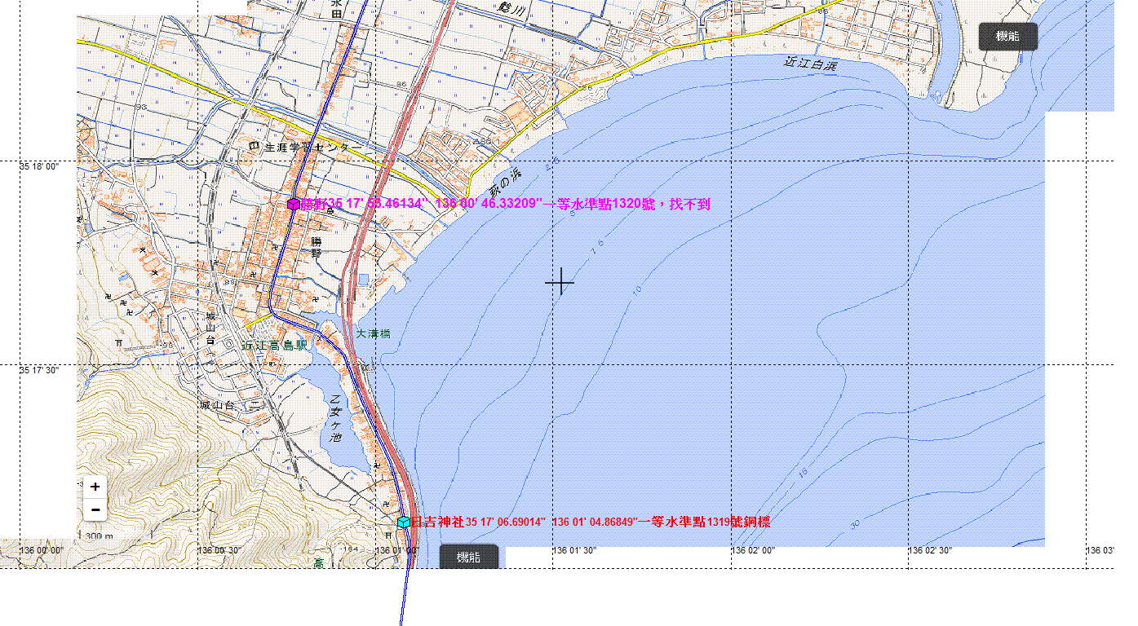Image resolution: width=1138 pixels, height=626 pixels.
Task: Click the 300 m scale bar
Action: pos(99,536)
